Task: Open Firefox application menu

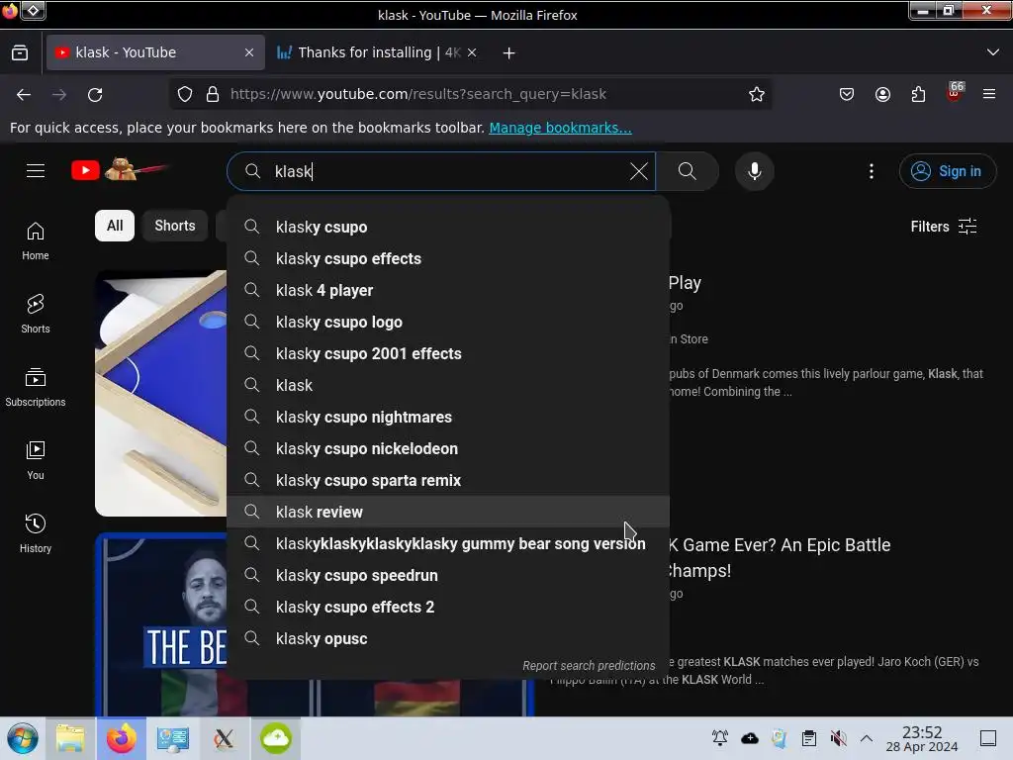Action: (989, 94)
